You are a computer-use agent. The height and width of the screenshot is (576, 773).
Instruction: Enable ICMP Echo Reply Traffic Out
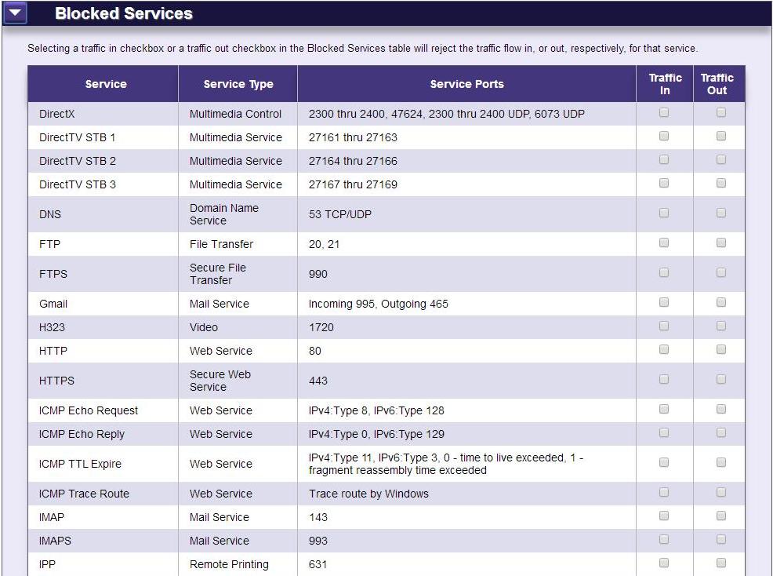720,432
